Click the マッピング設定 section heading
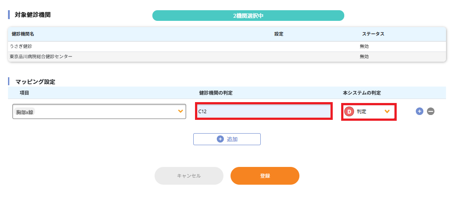Screen dimensions: 450x202 click(x=36, y=82)
